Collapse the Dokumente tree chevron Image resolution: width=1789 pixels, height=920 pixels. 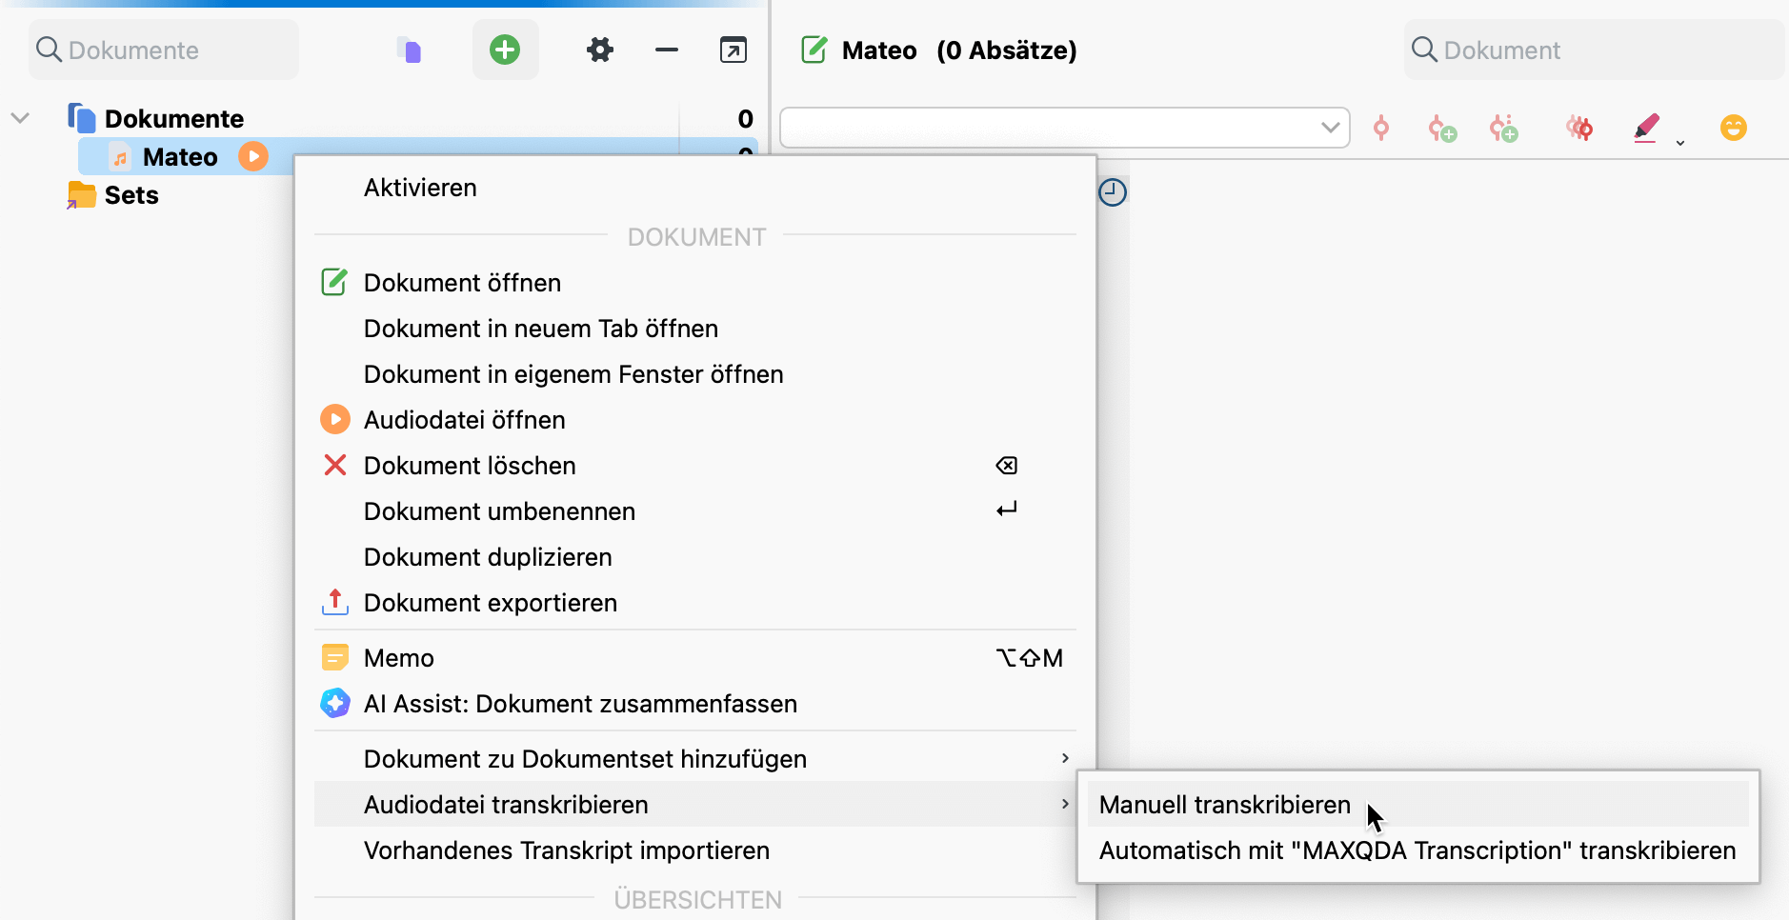[x=20, y=118]
